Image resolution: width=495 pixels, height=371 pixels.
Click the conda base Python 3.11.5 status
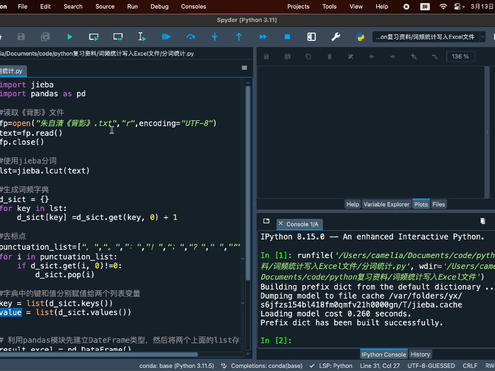(x=176, y=366)
